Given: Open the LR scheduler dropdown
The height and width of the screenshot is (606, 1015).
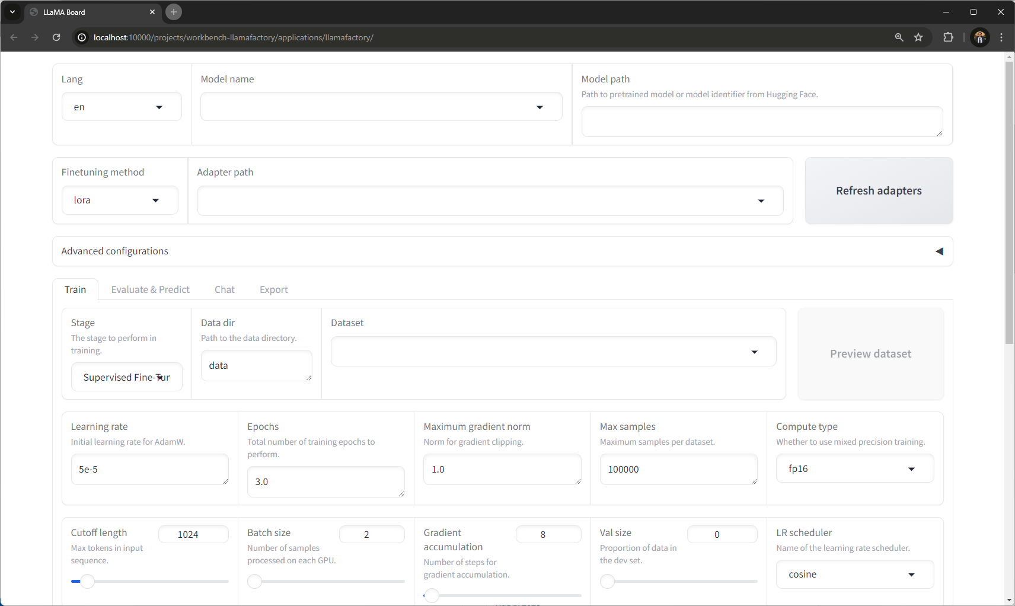Looking at the screenshot, I should coord(855,574).
